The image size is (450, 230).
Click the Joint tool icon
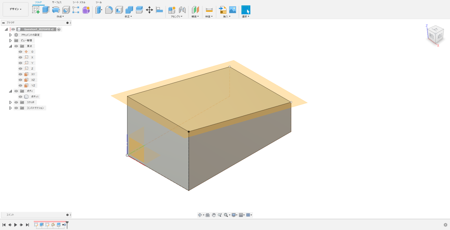[182, 10]
